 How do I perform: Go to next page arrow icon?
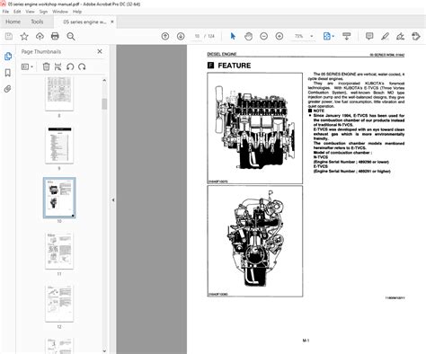pyautogui.click(x=181, y=37)
